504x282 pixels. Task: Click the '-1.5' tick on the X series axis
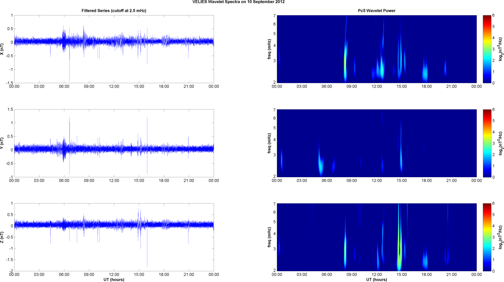coord(9,83)
